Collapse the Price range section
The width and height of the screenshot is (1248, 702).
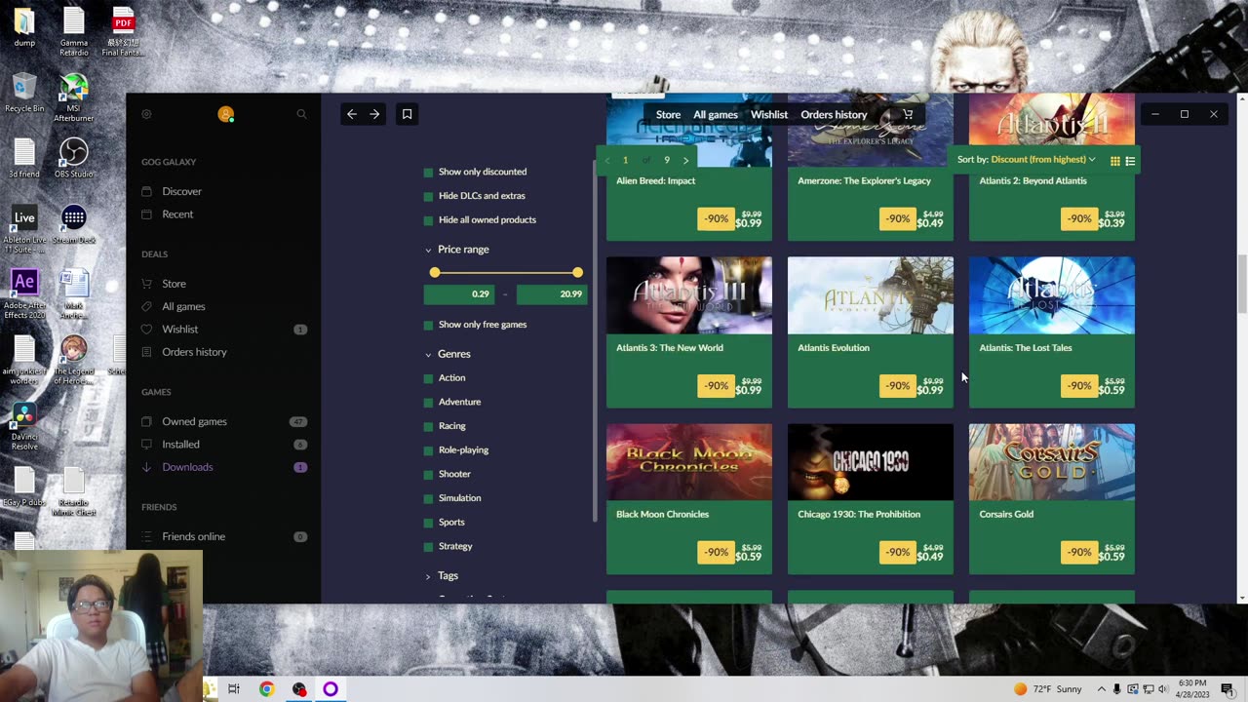point(456,250)
